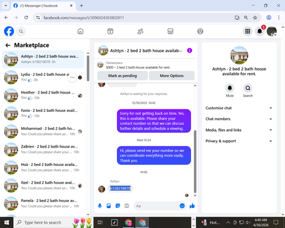Open options menu for Lydia chat
The height and width of the screenshot is (228, 285).
coord(72,78)
